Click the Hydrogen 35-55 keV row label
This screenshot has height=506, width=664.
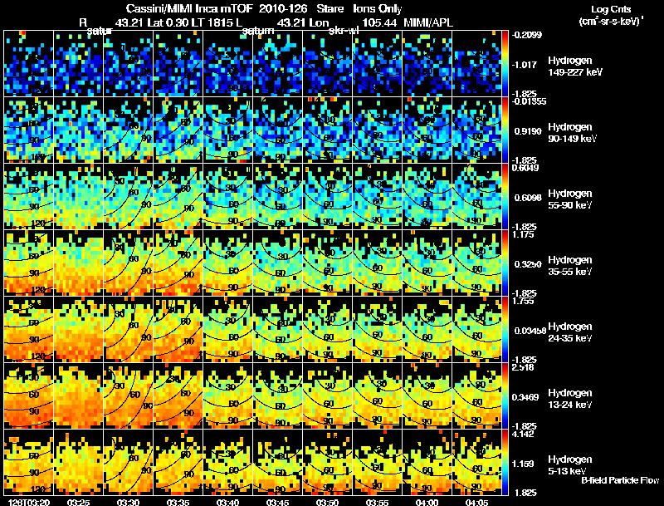point(570,266)
